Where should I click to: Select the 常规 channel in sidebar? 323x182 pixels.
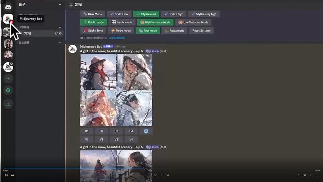tap(28, 33)
